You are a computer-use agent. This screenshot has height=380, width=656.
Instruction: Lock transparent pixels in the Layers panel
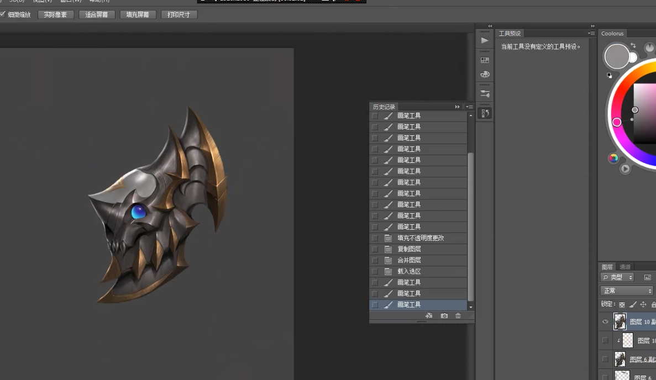(622, 305)
